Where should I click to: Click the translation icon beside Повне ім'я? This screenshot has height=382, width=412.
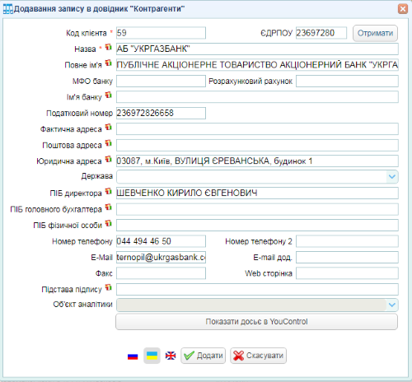point(109,63)
